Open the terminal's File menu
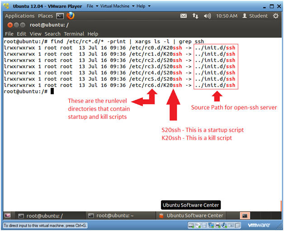 [x=9, y=34]
